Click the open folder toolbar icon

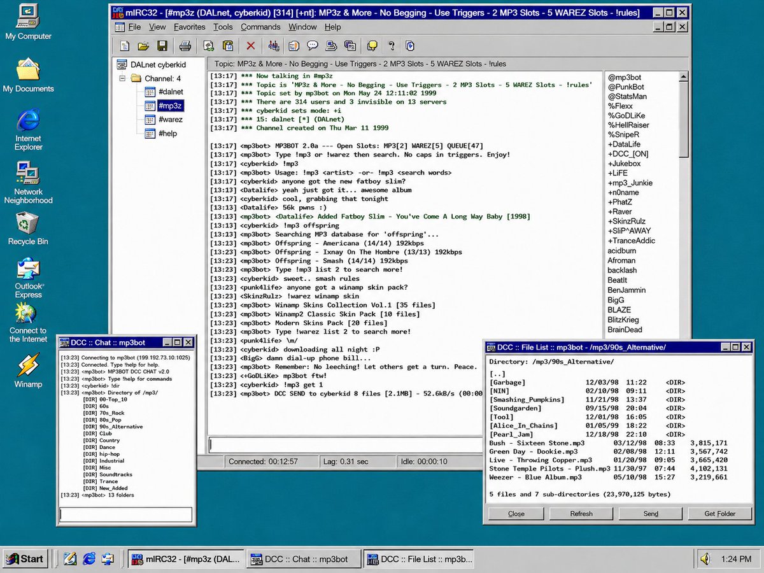pos(143,46)
